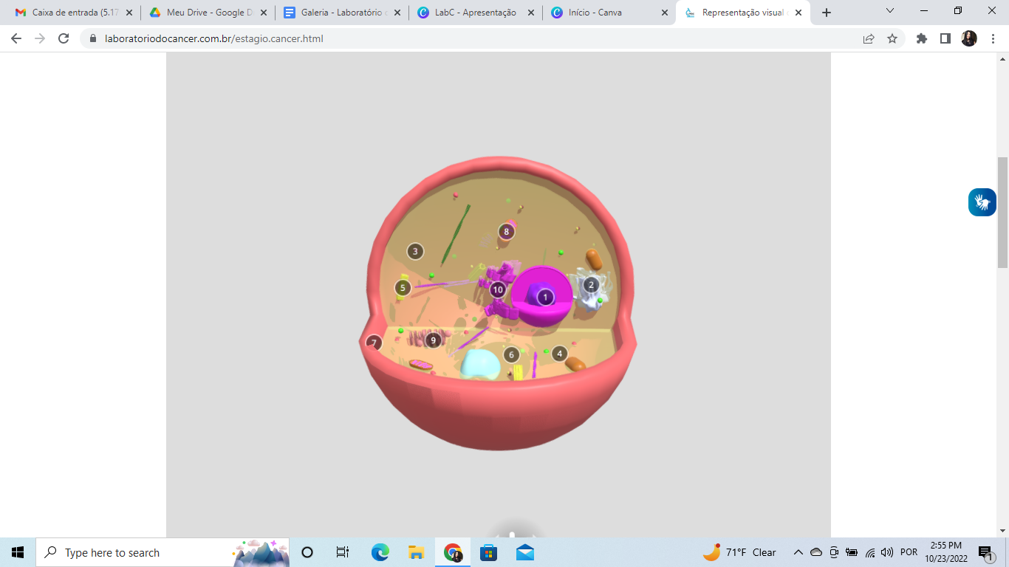Viewport: 1009px width, 567px height.
Task: Switch POR keyboard language
Action: click(x=909, y=552)
